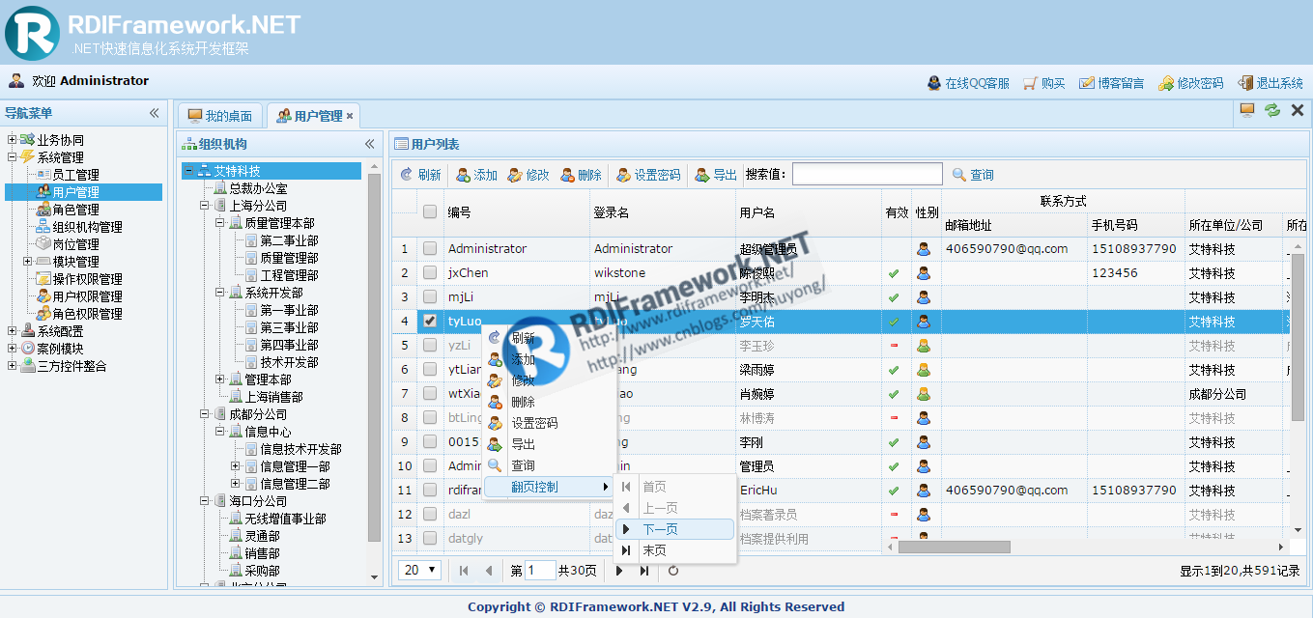Select 总裁办公室 in organization tree
This screenshot has height=618, width=1313.
[x=258, y=188]
